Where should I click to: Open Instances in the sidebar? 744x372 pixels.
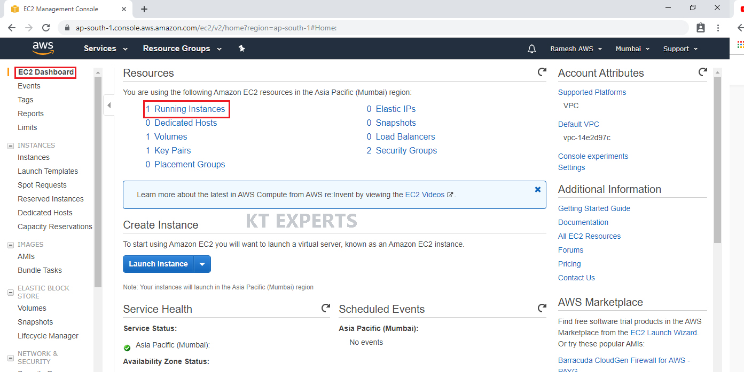pyautogui.click(x=34, y=157)
